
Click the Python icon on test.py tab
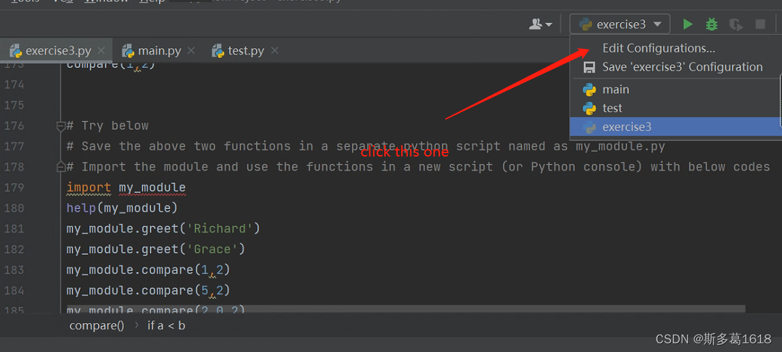pyautogui.click(x=218, y=51)
